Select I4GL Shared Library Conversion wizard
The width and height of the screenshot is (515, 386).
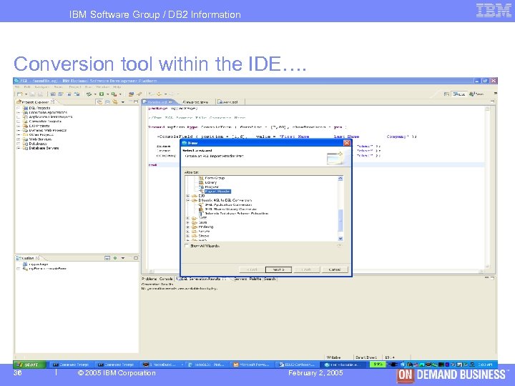(x=230, y=209)
